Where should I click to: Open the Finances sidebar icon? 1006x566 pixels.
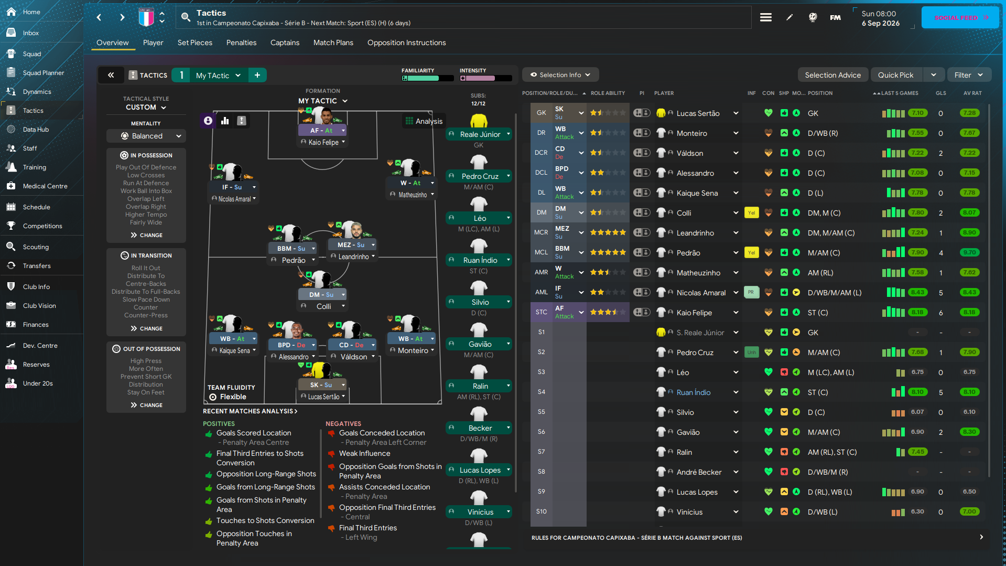11,324
